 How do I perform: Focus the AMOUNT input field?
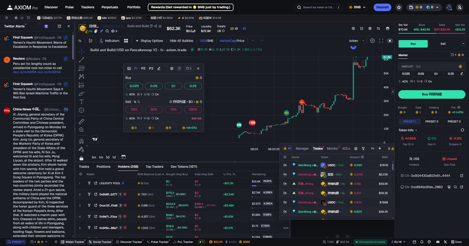coord(431,67)
